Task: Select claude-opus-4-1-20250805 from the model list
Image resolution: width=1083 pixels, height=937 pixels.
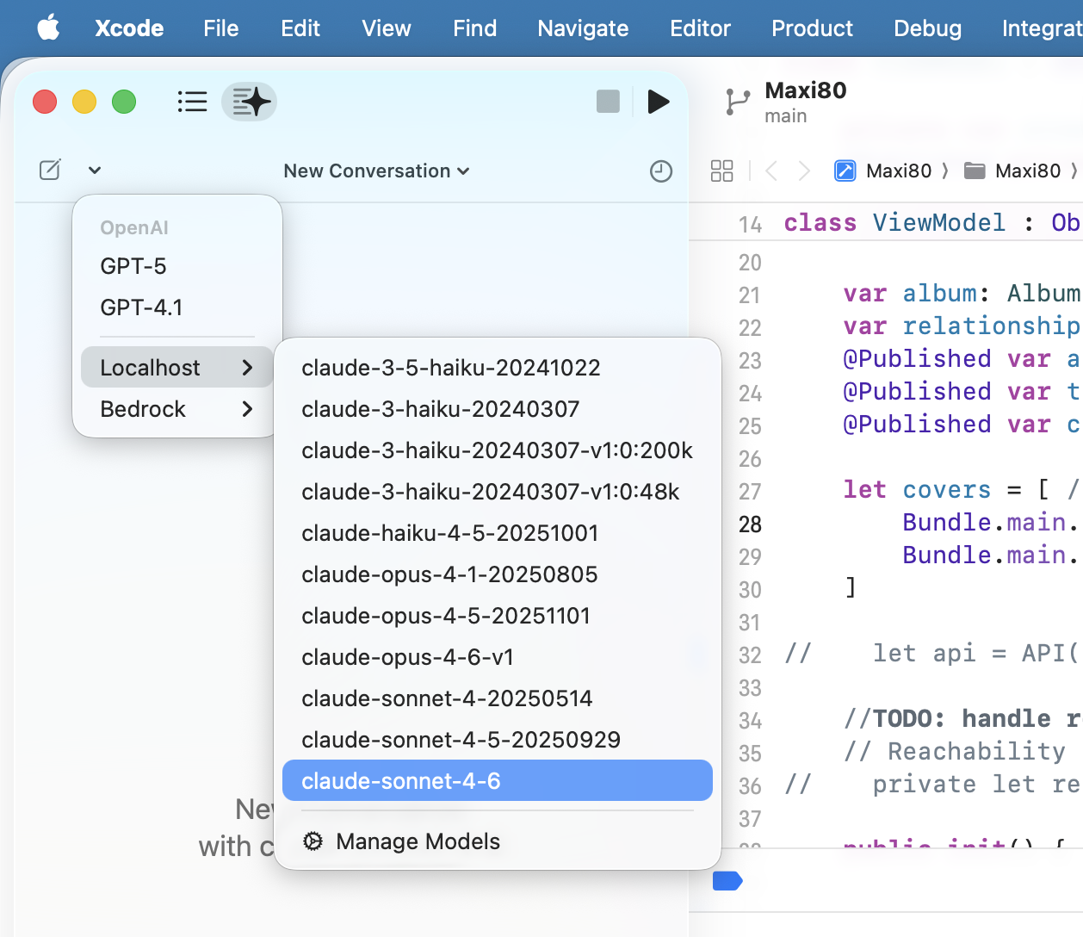Action: [x=448, y=574]
